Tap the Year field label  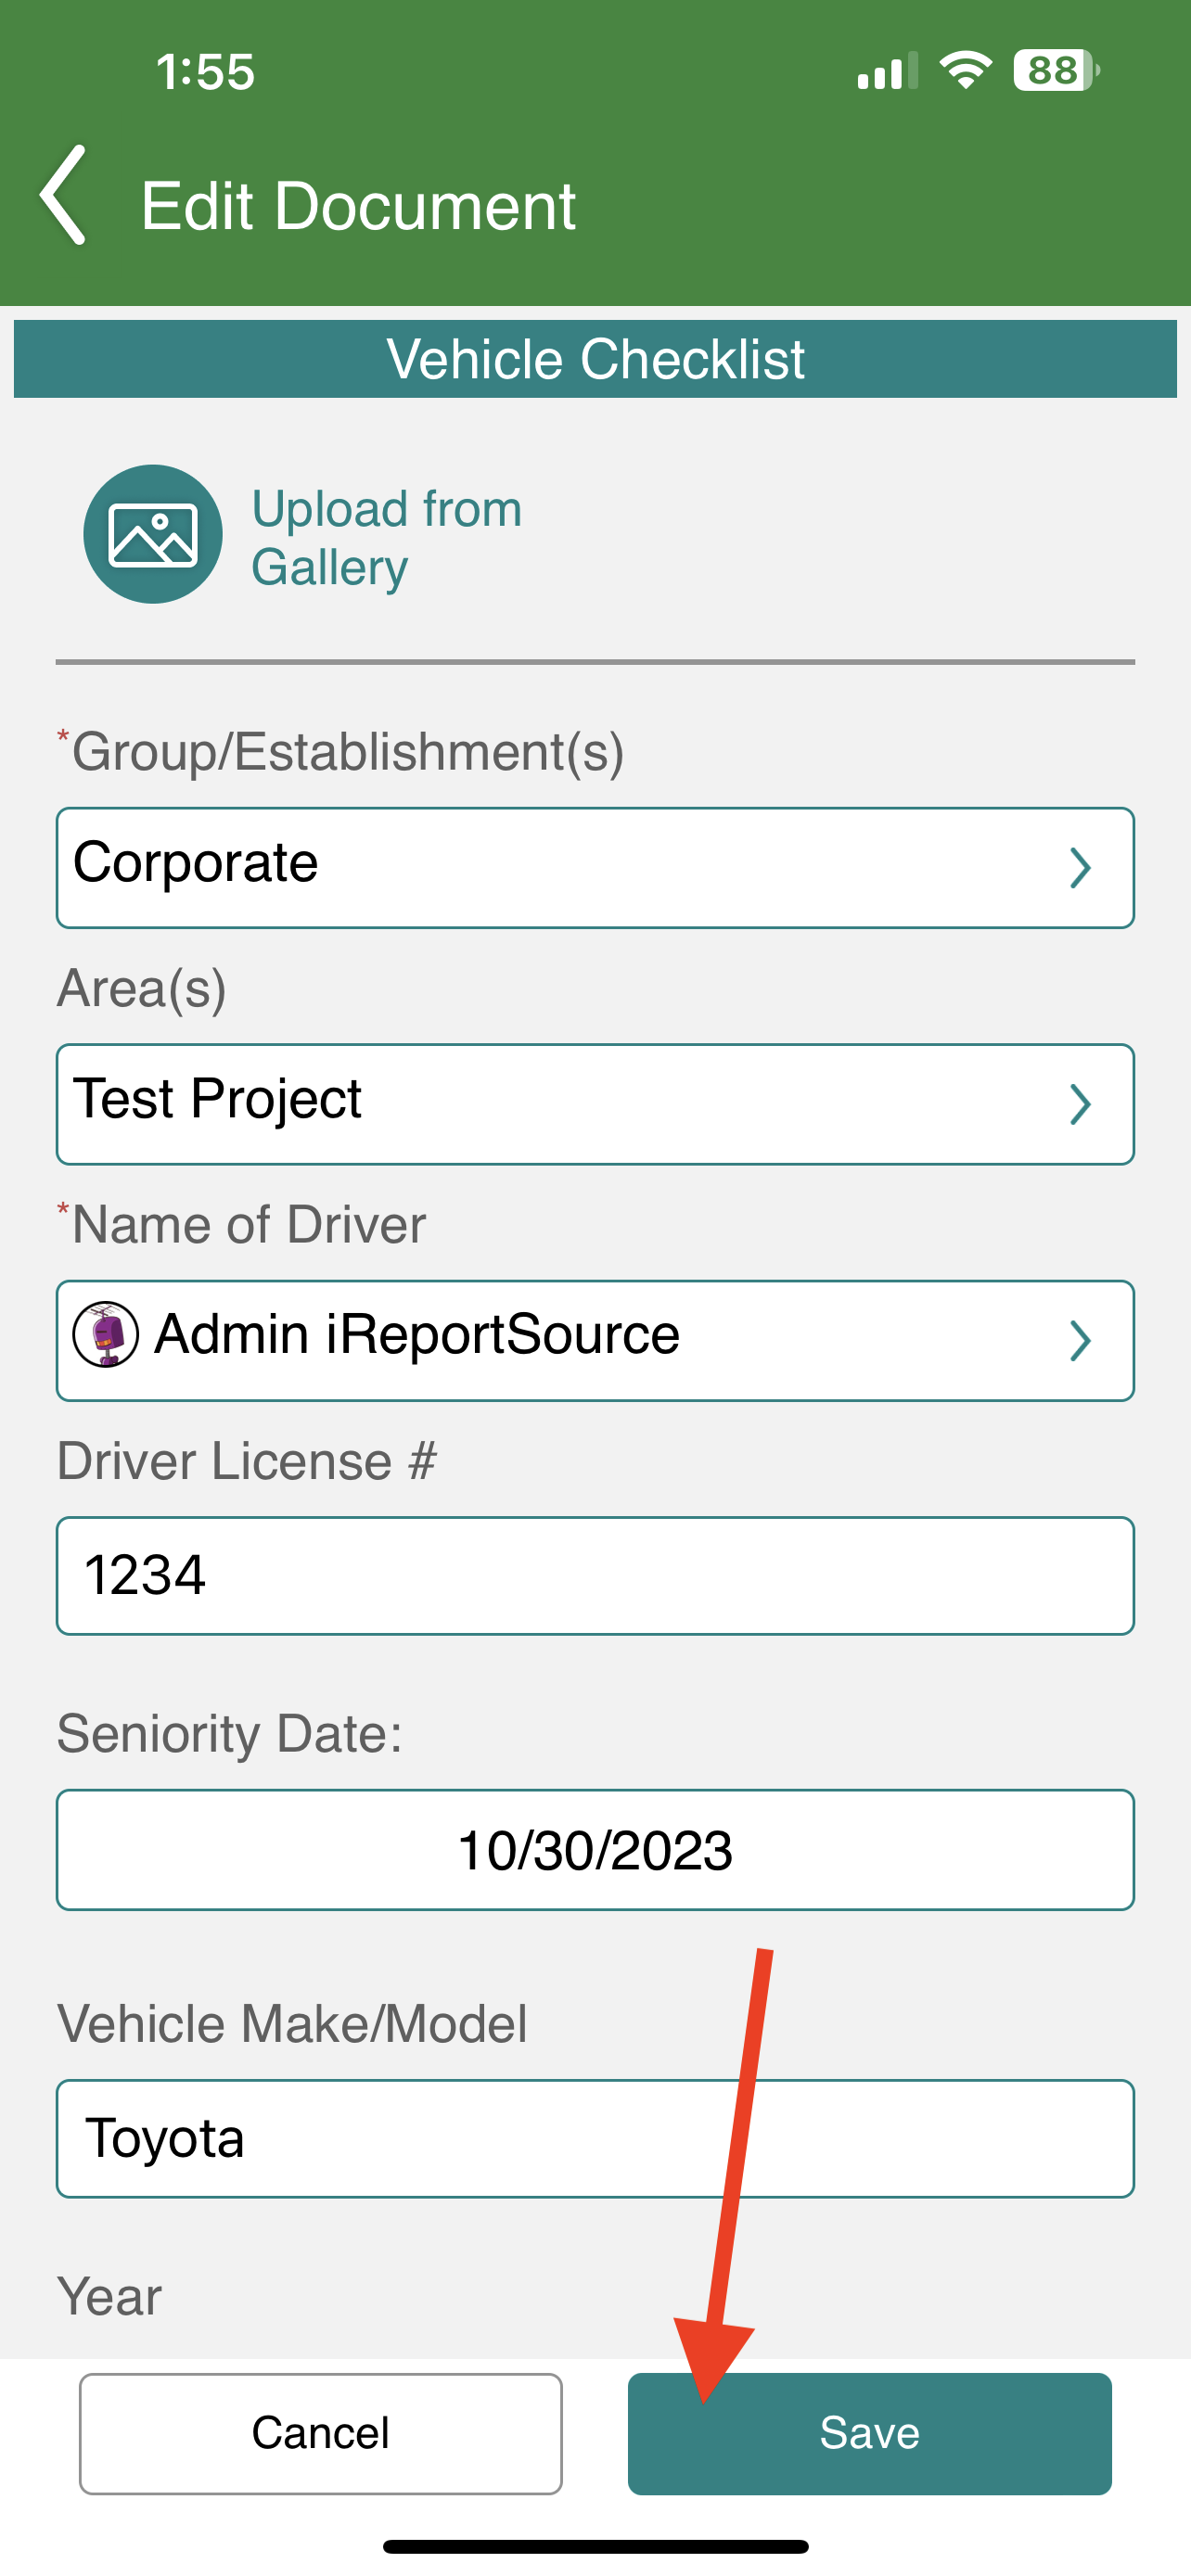tap(109, 2296)
